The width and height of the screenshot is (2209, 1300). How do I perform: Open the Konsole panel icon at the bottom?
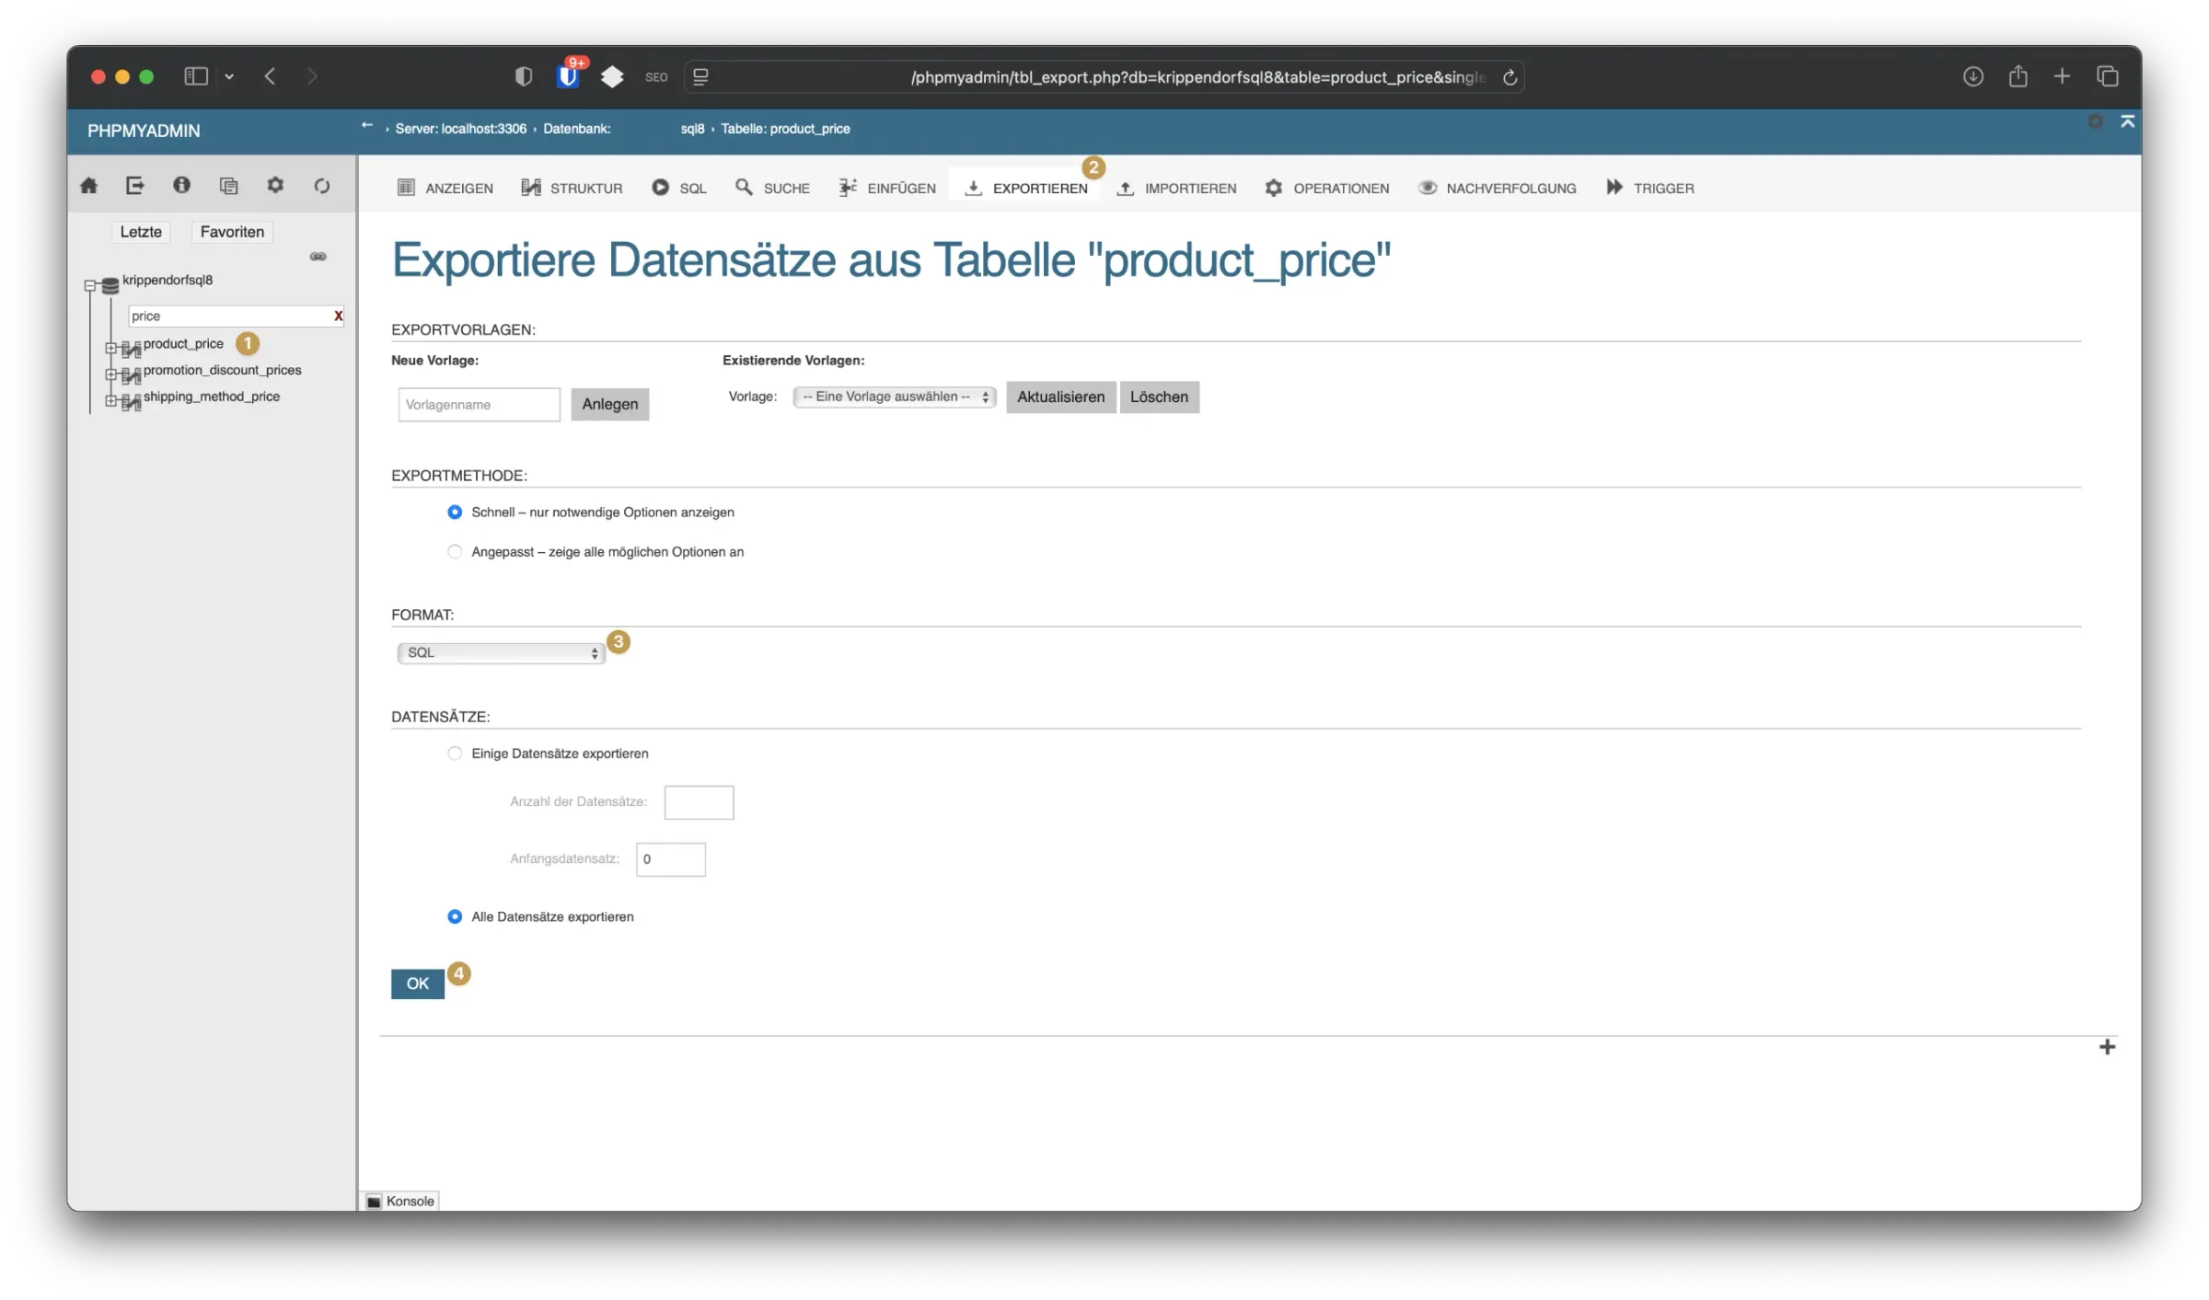point(374,1202)
